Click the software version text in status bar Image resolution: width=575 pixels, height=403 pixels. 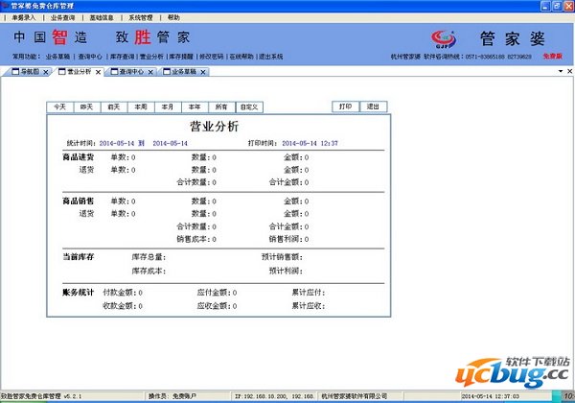coord(41,396)
